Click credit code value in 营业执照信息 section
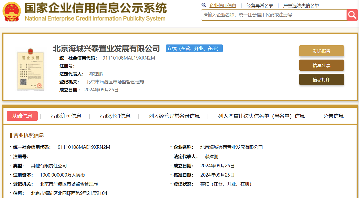The width and height of the screenshot is (359, 198). click(84, 147)
